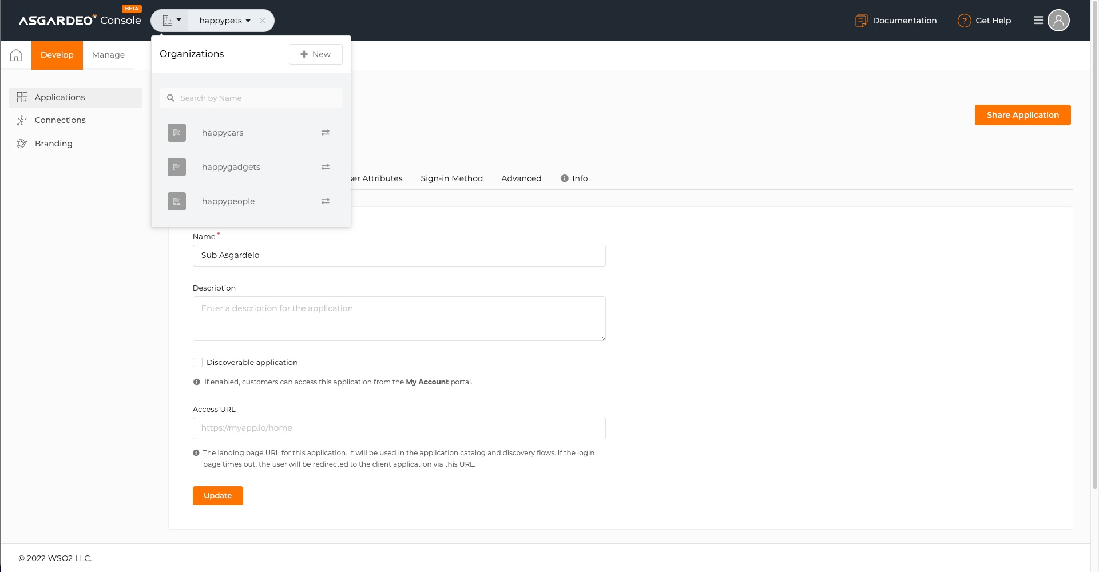Click the happypeople building icon

(x=177, y=201)
